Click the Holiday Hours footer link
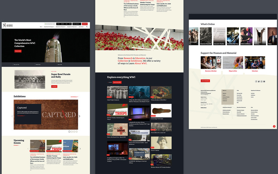This screenshot has width=278, height=174. [204, 108]
